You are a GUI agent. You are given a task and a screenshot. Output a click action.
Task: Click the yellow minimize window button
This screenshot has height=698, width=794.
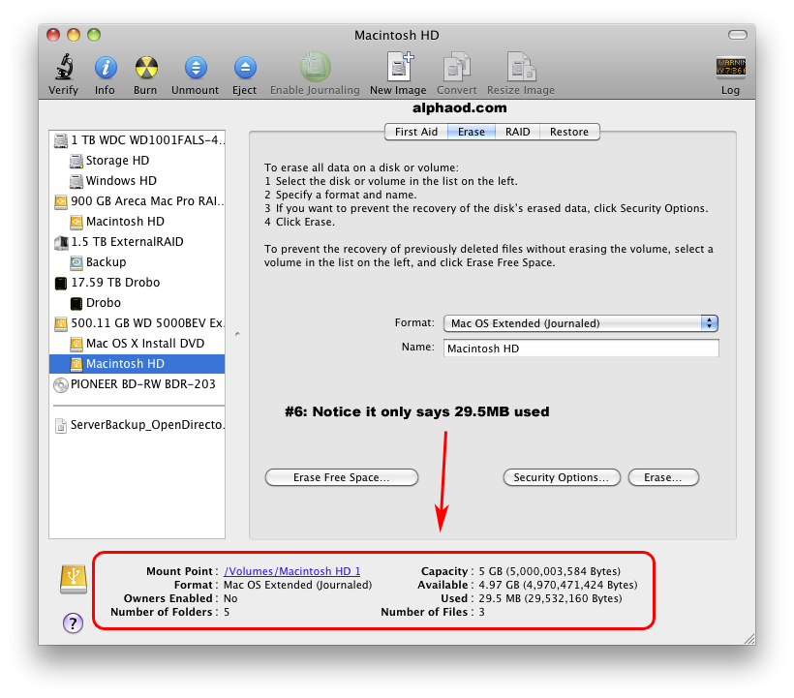74,35
